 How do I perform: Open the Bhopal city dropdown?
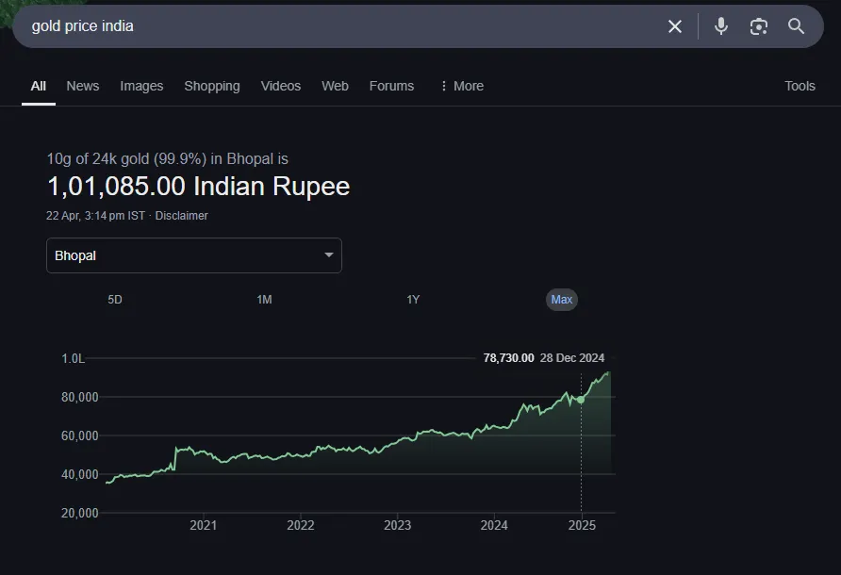(x=194, y=255)
